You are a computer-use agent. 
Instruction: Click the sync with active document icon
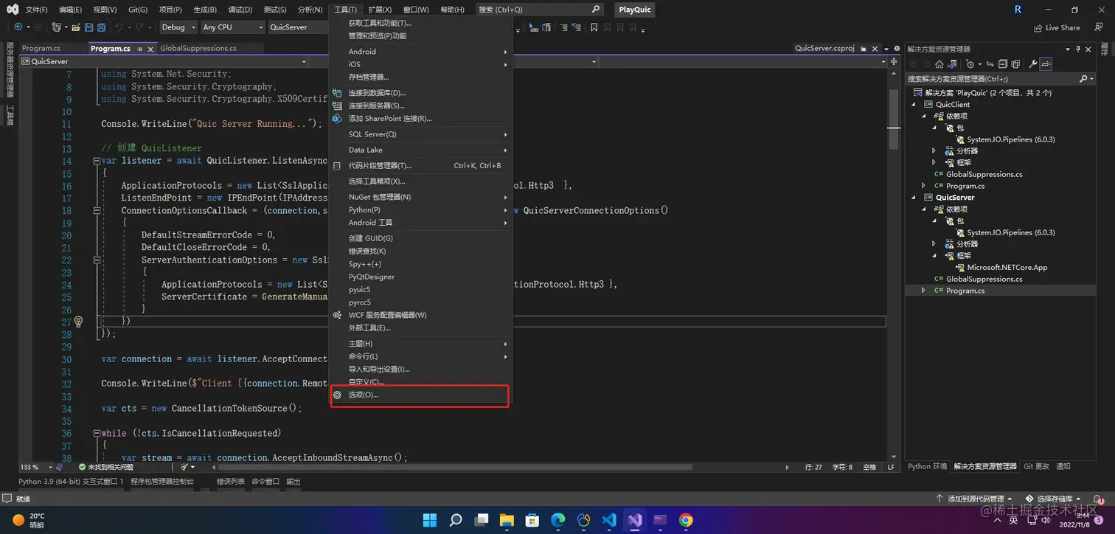tap(991, 64)
